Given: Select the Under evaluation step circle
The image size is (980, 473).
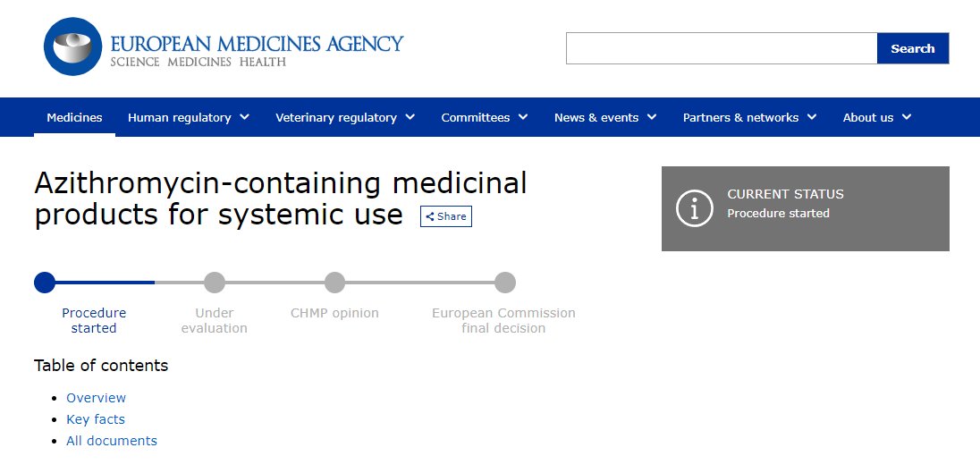Looking at the screenshot, I should pyautogui.click(x=215, y=283).
